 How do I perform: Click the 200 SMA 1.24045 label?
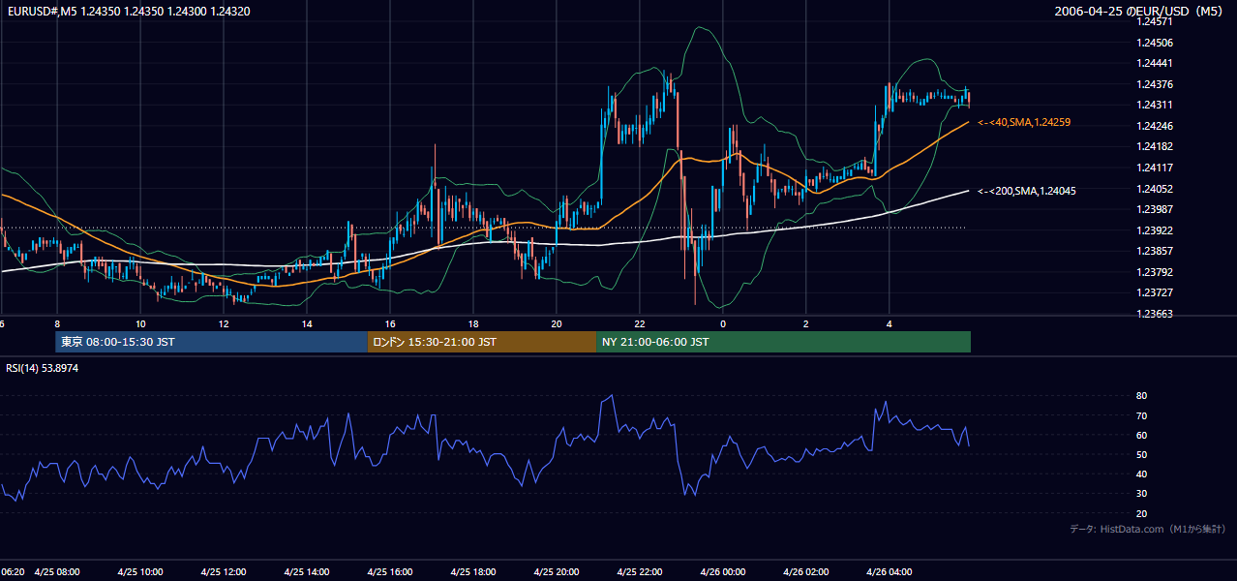coord(1026,191)
